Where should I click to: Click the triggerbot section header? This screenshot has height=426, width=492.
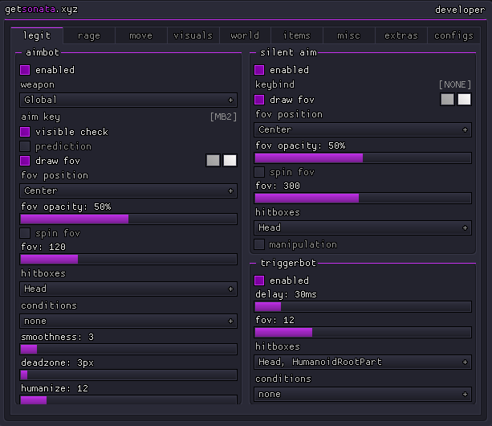click(x=288, y=263)
